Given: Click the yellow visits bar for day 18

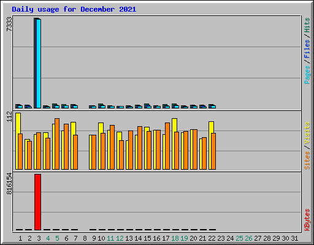Looking at the screenshot, I should click(x=174, y=144).
